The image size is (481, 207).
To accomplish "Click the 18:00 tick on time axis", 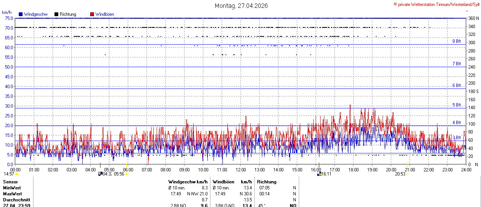I will click(x=354, y=169).
